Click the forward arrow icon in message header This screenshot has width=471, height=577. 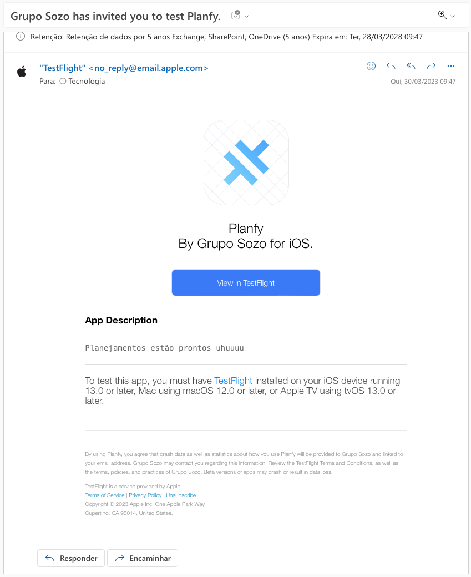coord(431,66)
